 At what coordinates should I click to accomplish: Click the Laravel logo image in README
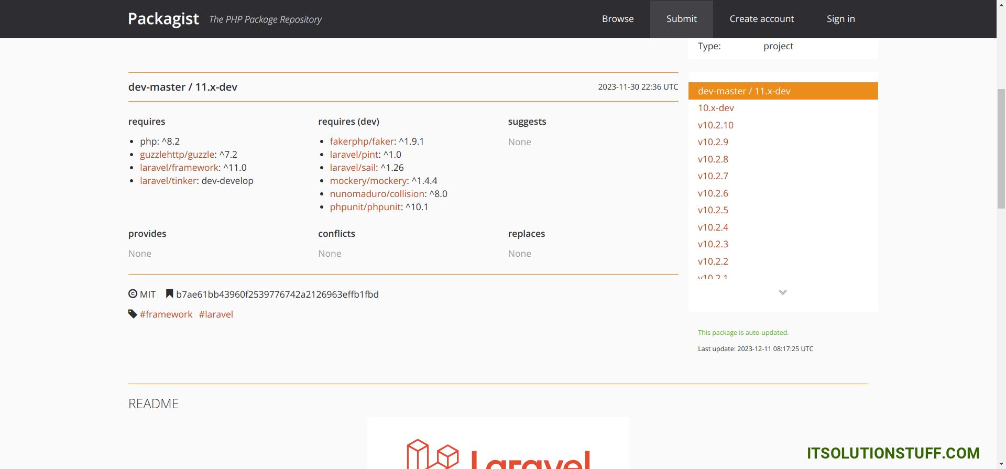(498, 443)
